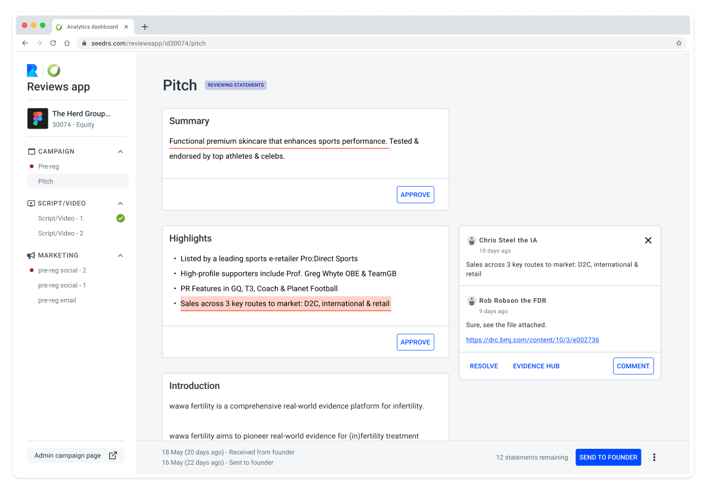Click the green checkmark beside Script/Video - 1
This screenshot has width=706, height=490.
(120, 218)
